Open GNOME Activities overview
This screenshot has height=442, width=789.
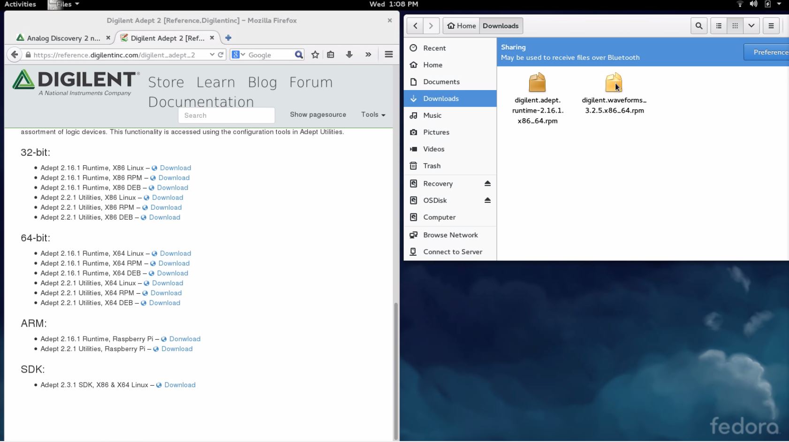pos(20,4)
